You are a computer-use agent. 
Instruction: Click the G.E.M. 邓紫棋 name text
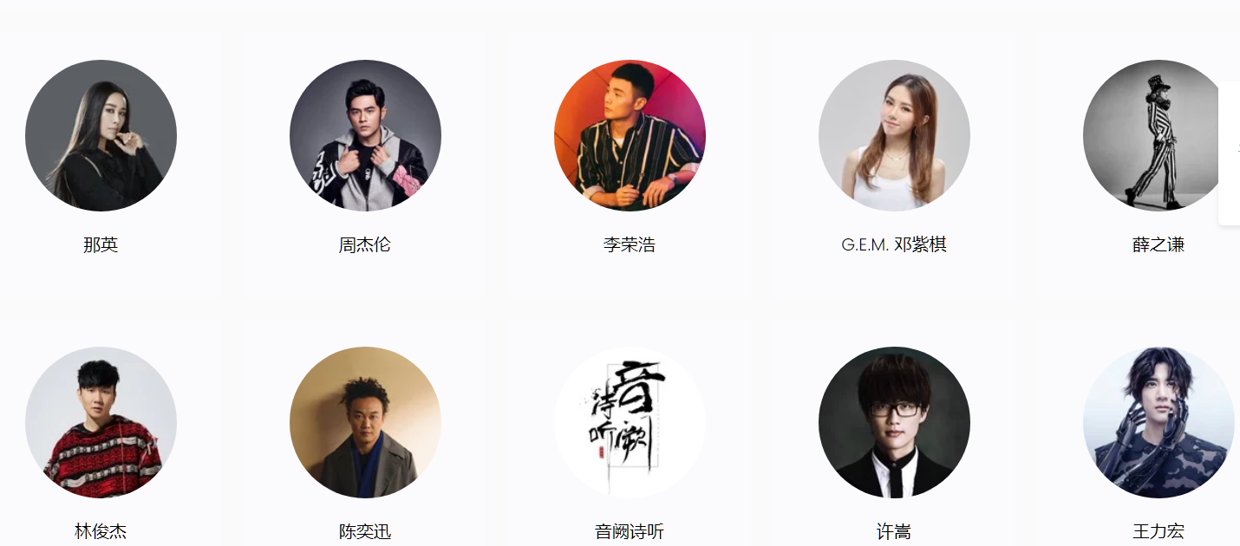click(x=894, y=245)
